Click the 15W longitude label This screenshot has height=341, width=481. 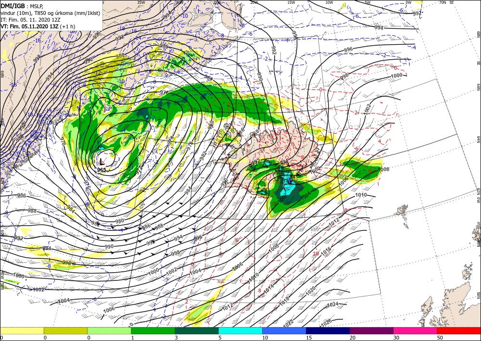(x=291, y=2)
